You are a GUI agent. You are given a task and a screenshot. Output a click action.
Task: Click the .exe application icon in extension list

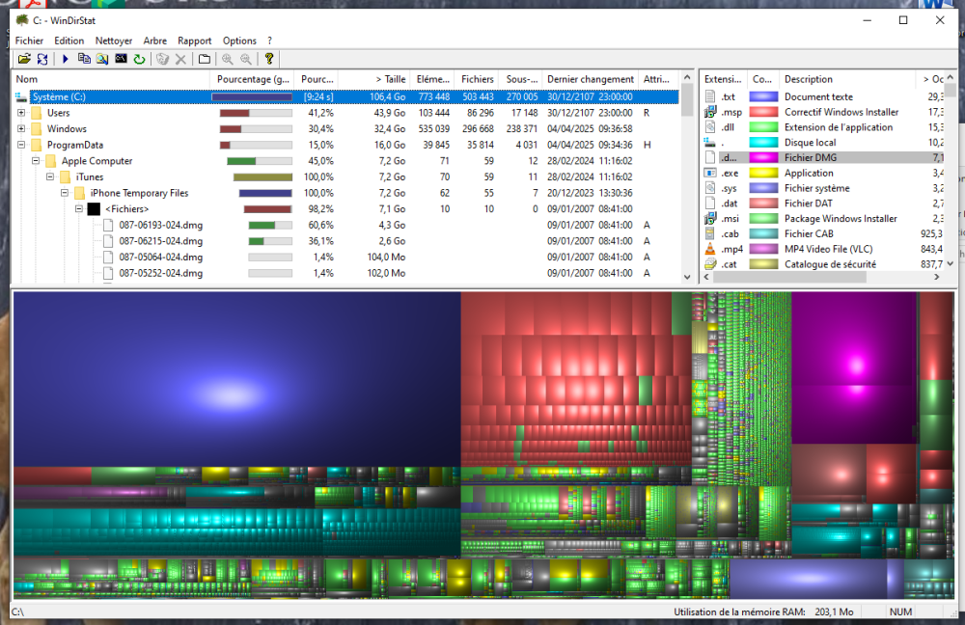[710, 173]
